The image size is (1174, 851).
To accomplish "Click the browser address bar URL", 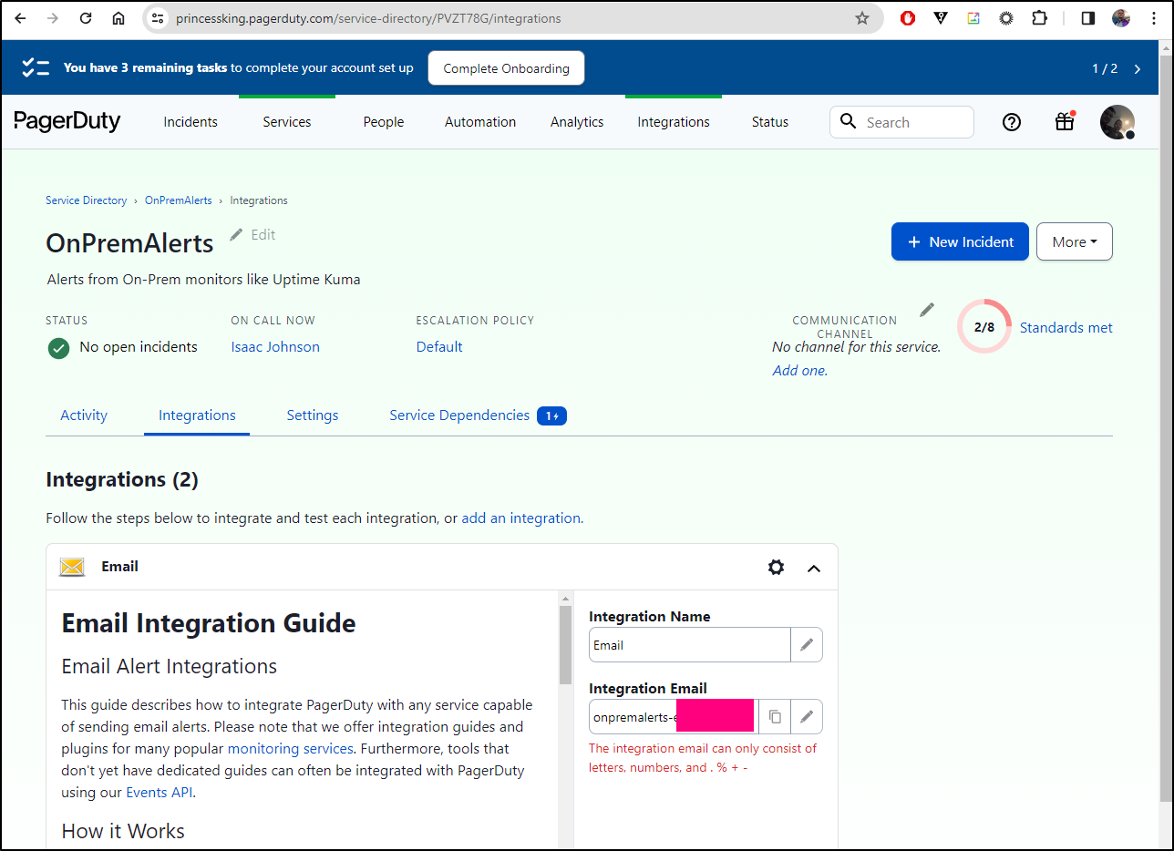I will [368, 18].
